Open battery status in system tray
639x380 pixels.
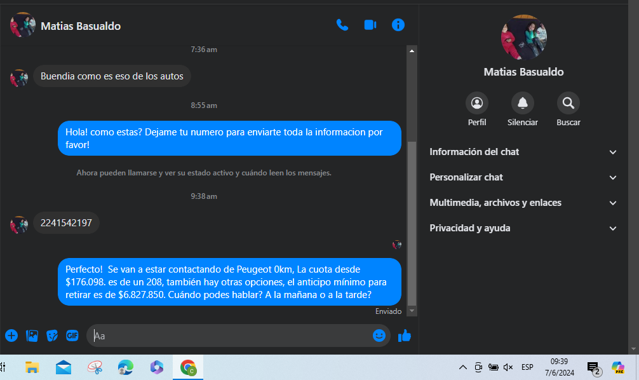pyautogui.click(x=493, y=367)
